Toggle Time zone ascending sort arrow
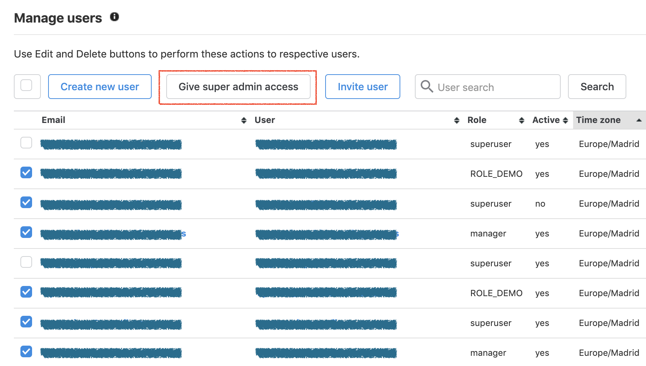The height and width of the screenshot is (366, 646). click(639, 120)
